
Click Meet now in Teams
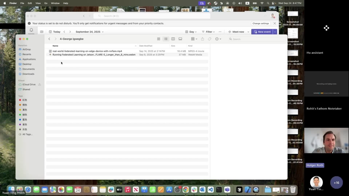[x=236, y=32]
